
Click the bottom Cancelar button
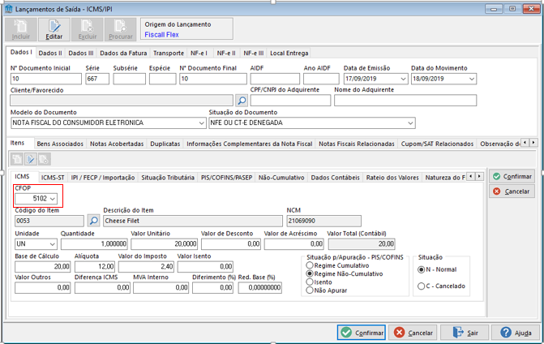(x=413, y=333)
